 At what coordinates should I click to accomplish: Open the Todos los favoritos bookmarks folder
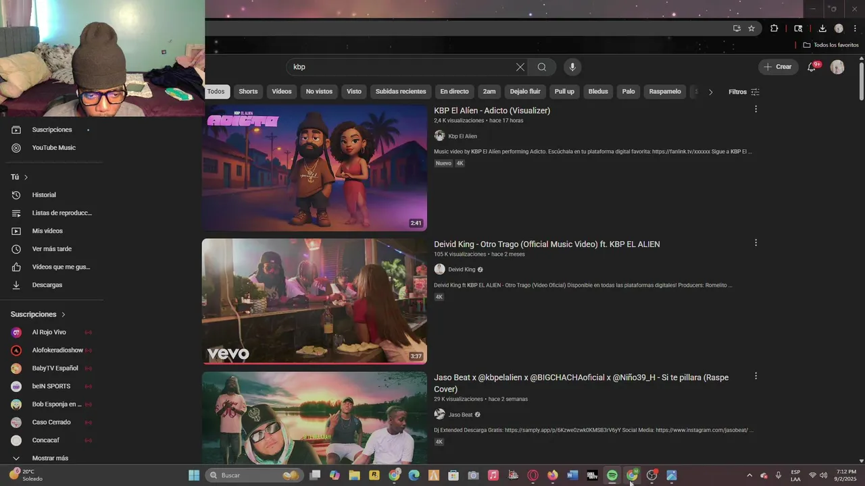[831, 45]
